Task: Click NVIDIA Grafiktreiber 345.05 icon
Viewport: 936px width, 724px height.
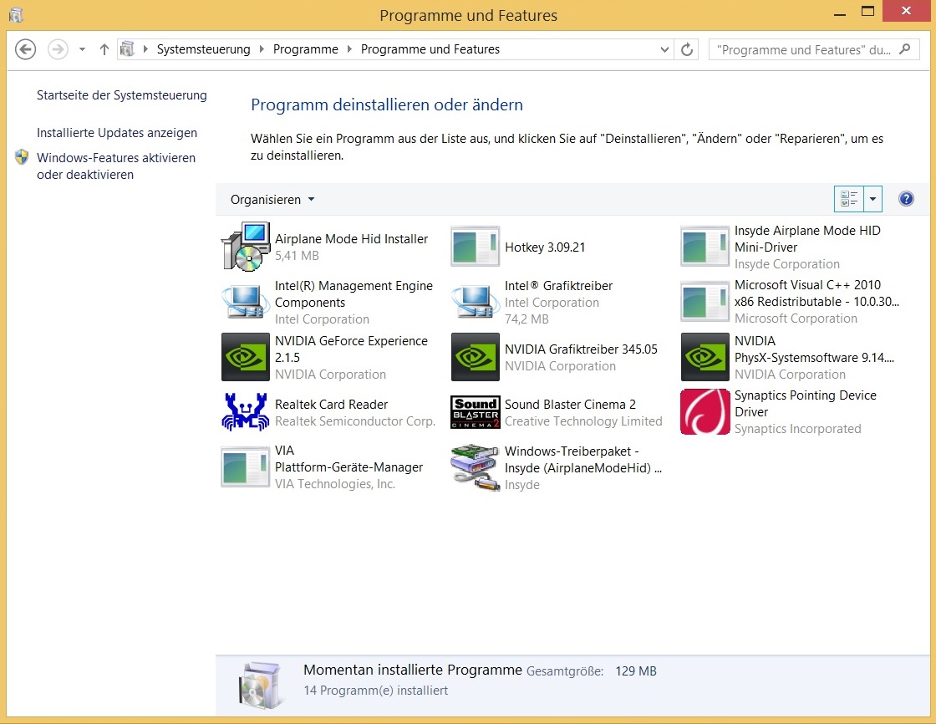Action: (476, 357)
